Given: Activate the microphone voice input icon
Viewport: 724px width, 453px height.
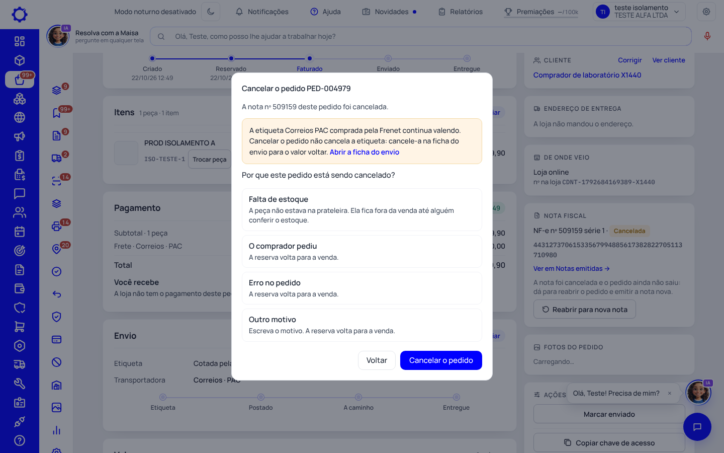Looking at the screenshot, I should (707, 36).
